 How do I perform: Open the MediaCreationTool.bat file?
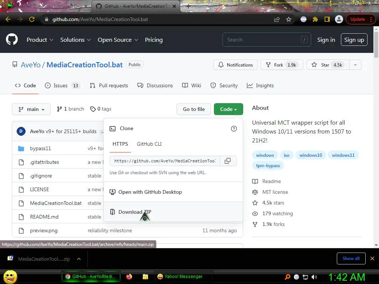point(56,203)
